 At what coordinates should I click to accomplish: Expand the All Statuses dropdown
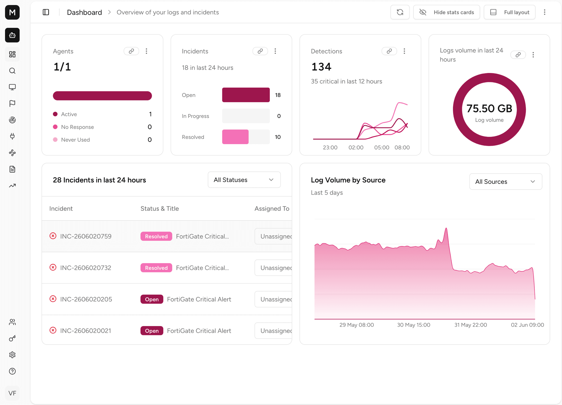tap(244, 180)
